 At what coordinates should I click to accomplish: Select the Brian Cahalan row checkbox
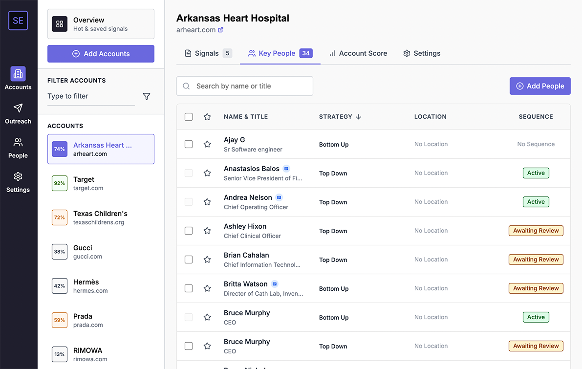[x=189, y=260]
